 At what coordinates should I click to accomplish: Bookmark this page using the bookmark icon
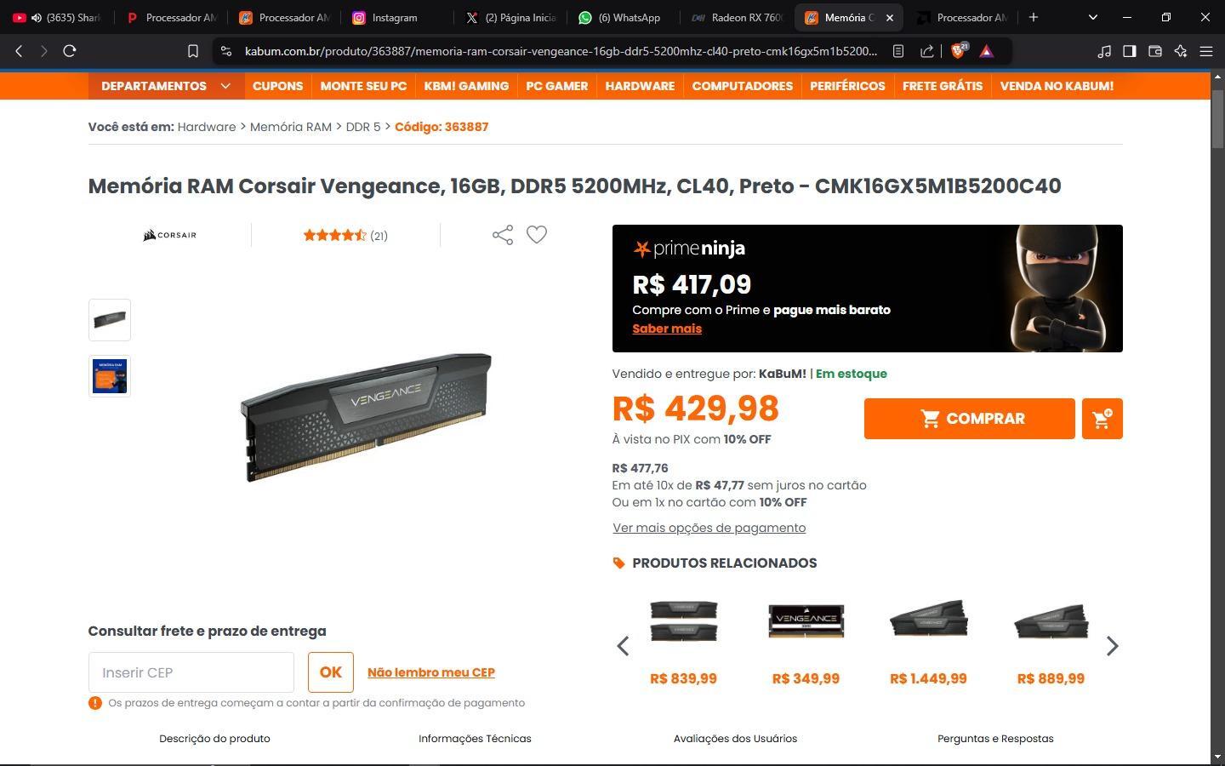pyautogui.click(x=193, y=51)
